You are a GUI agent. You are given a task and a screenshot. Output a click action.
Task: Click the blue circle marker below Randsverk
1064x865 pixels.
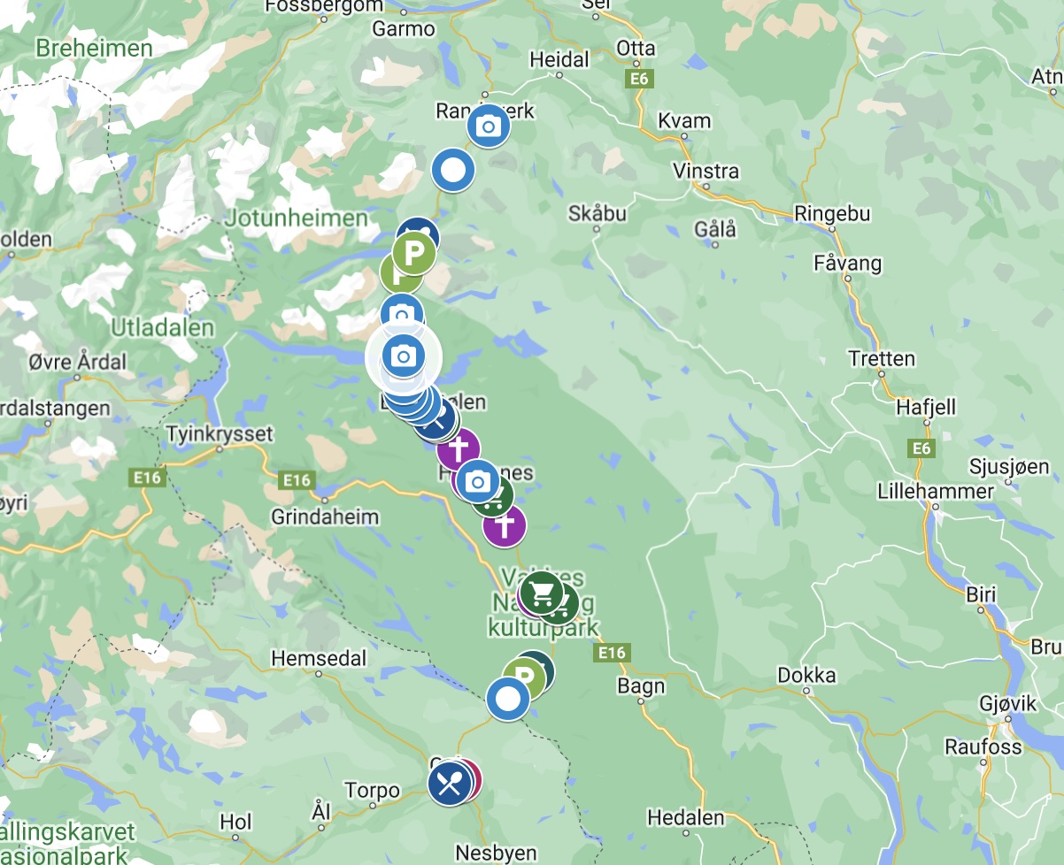453,169
